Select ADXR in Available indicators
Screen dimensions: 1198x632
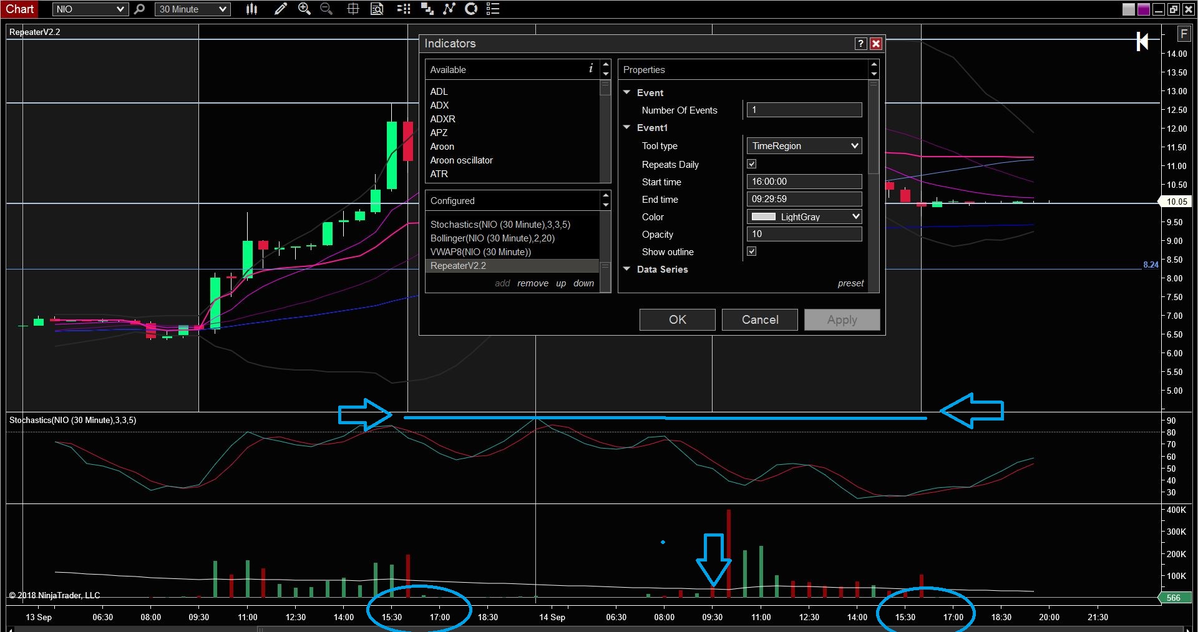442,119
